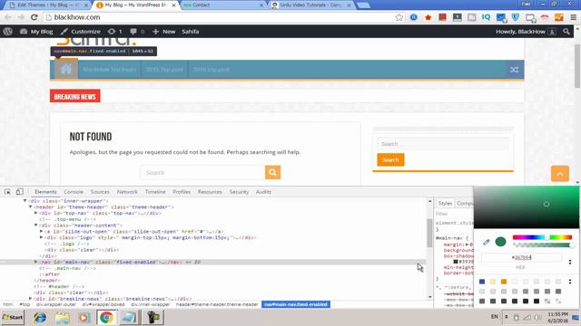
Task: Collapse the div header-content node
Action: pos(36,225)
